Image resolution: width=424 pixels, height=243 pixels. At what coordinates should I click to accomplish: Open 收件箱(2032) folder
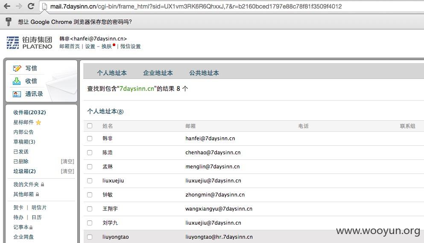point(30,112)
